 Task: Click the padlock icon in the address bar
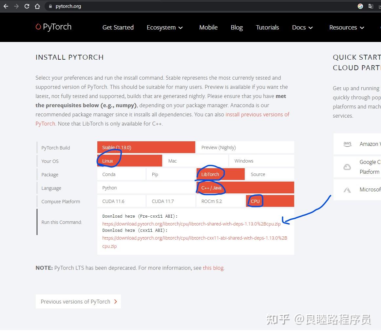pos(50,6)
